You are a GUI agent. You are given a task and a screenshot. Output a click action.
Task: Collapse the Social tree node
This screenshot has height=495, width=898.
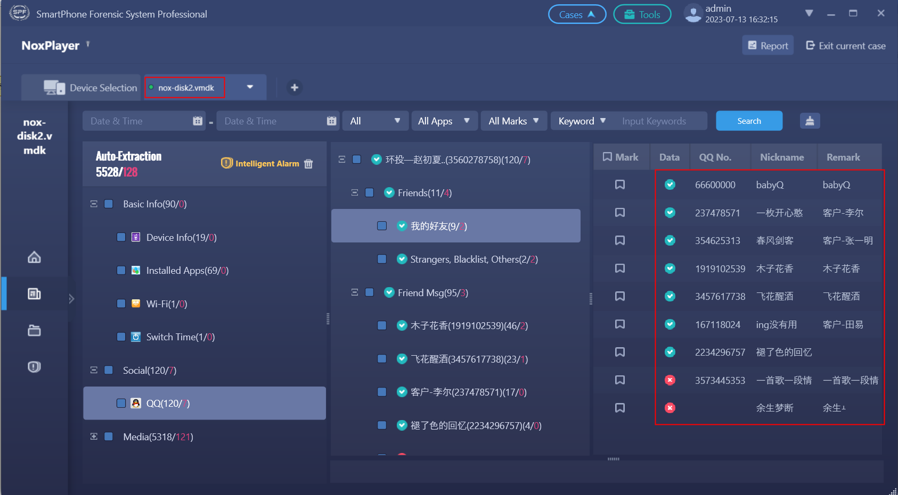[x=94, y=370]
